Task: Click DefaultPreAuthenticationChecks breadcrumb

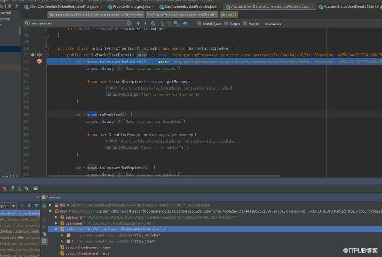Action: click(182, 15)
